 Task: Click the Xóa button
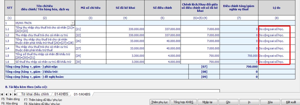pos(270,102)
